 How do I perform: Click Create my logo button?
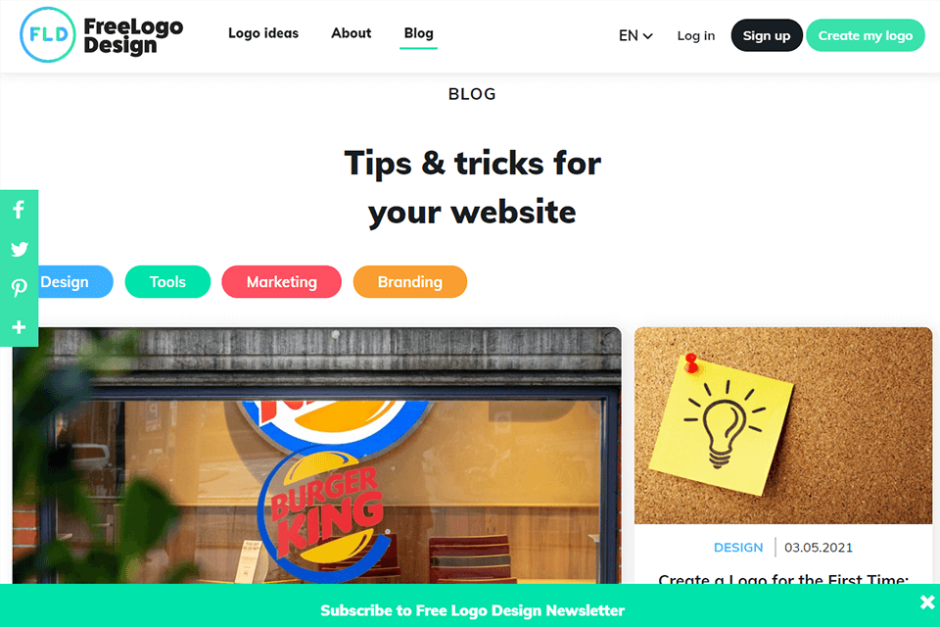[865, 35]
